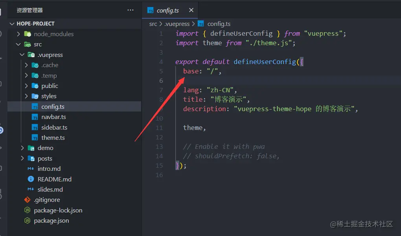Open sidebar.ts from the file tree
Image resolution: width=401 pixels, height=236 pixels.
(x=54, y=127)
